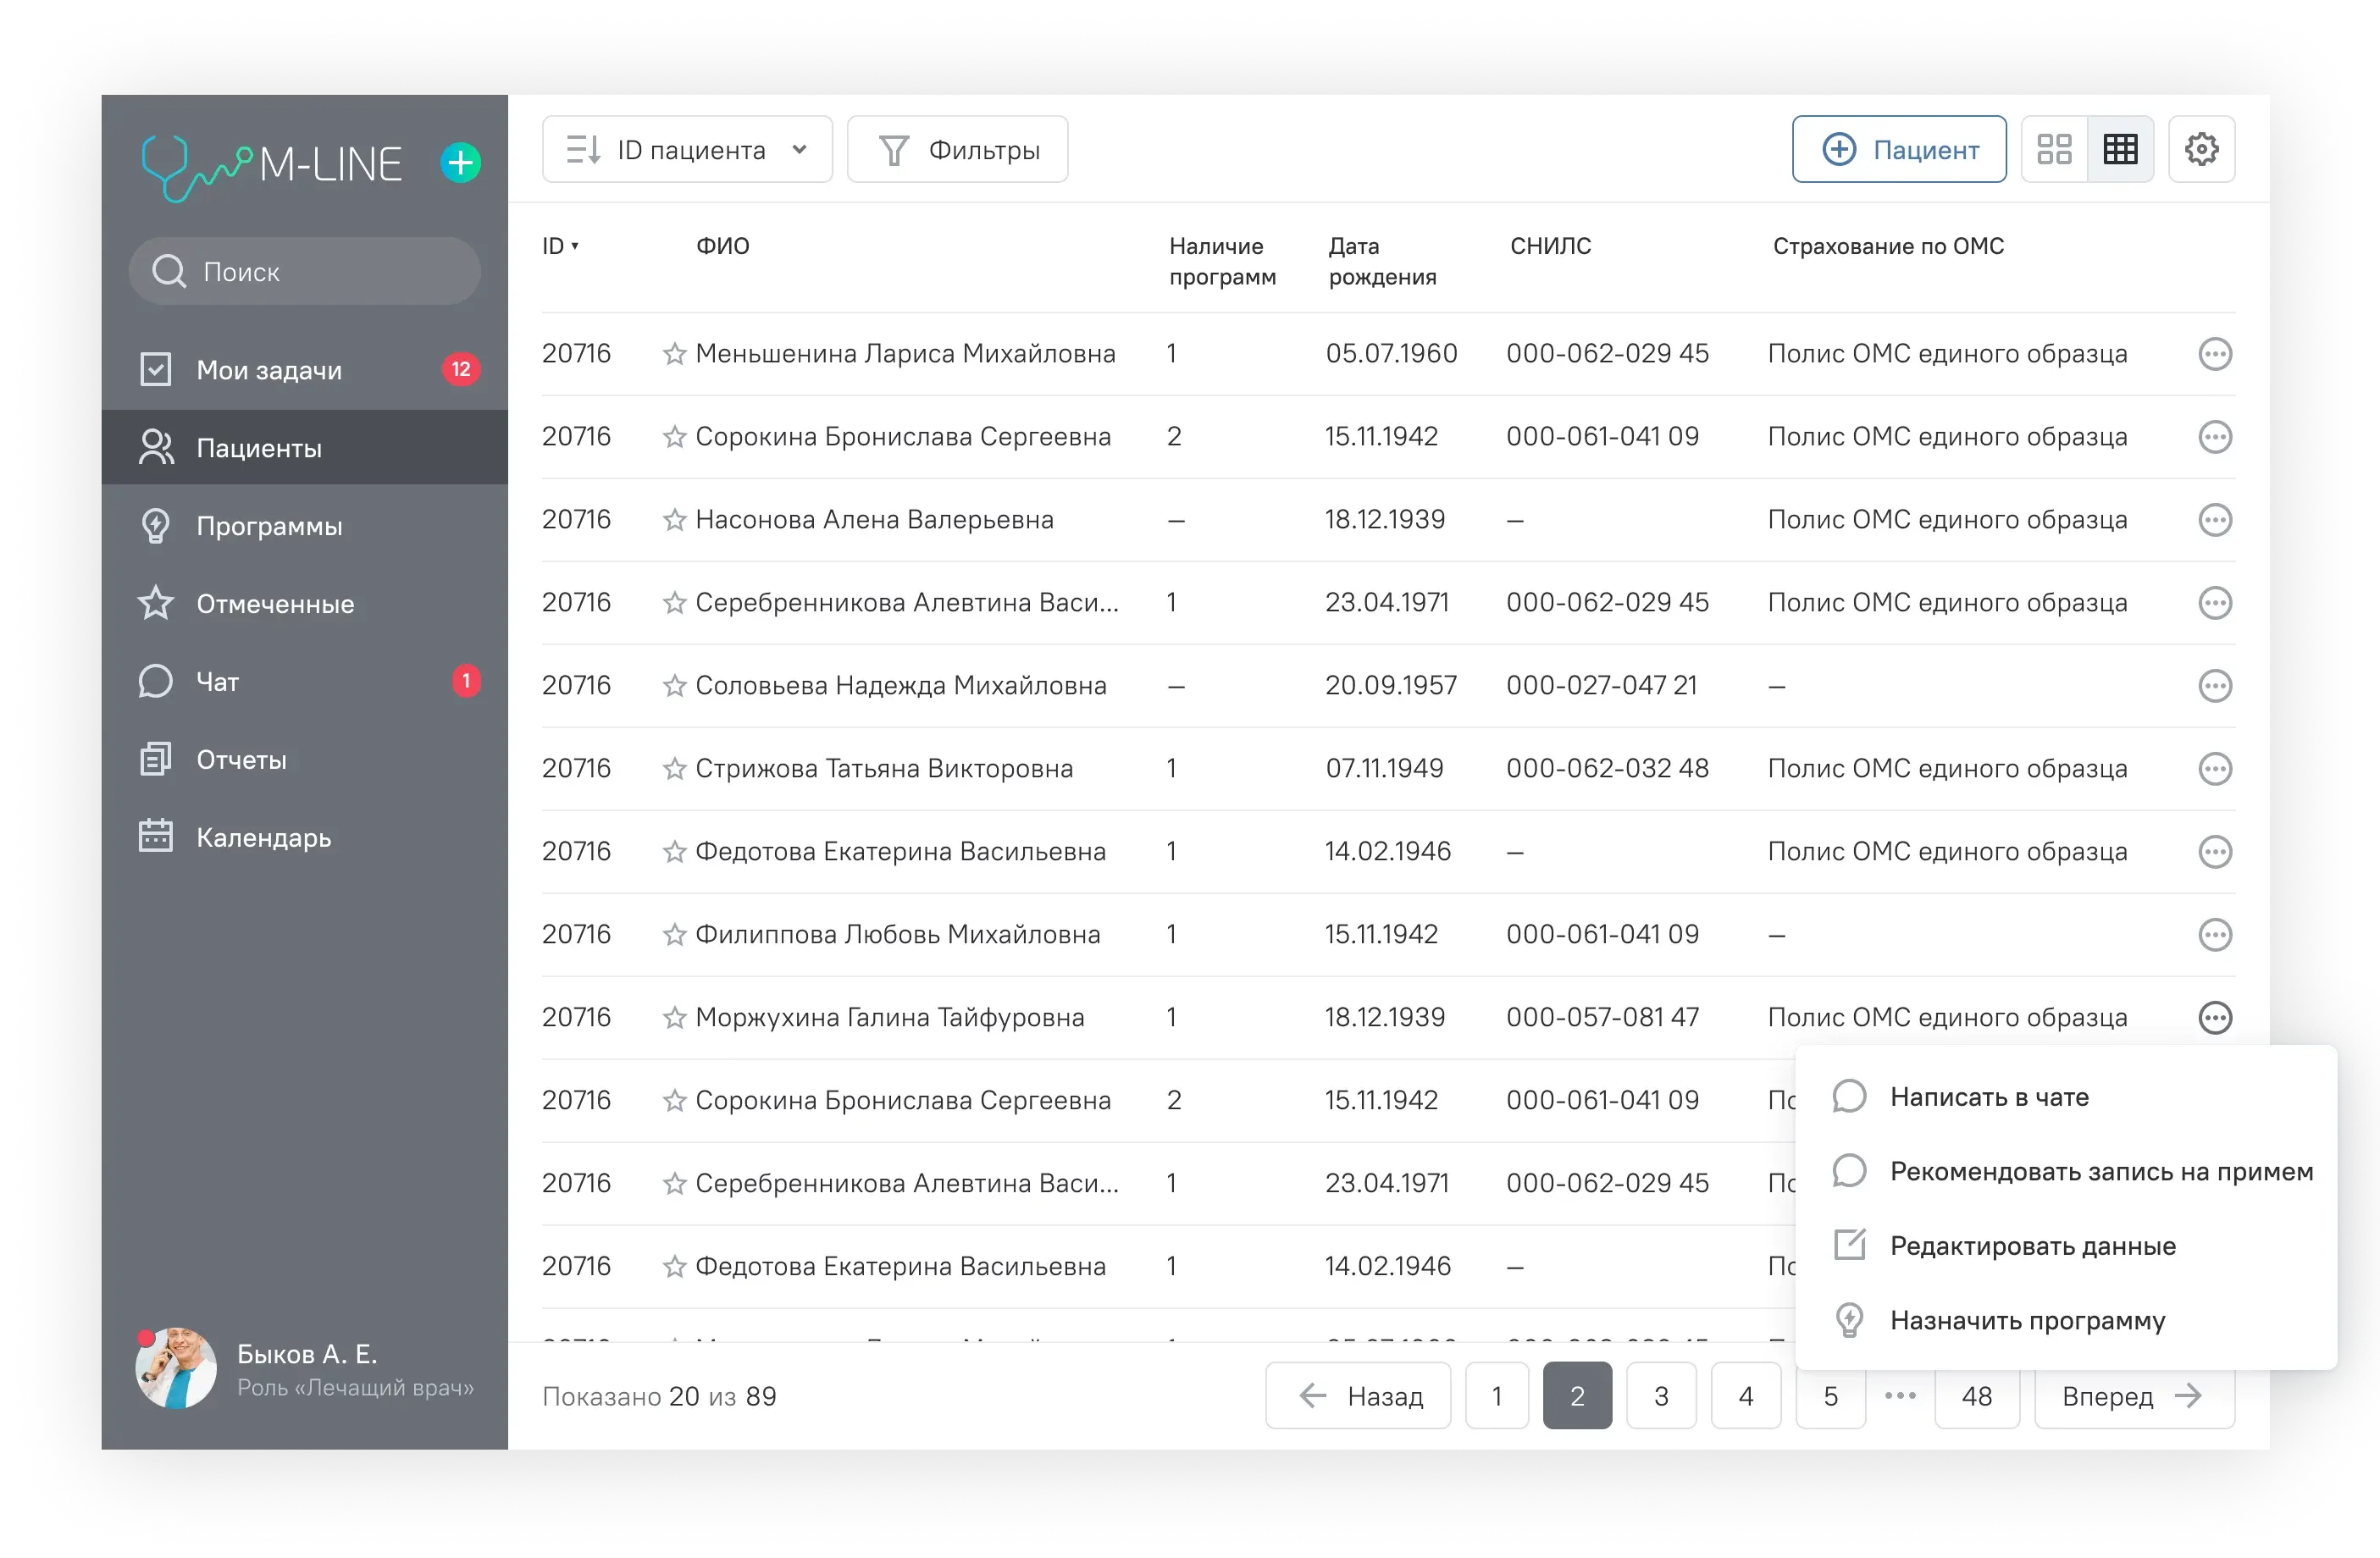Viewport: 2380px width, 1558px height.
Task: Click the Назад pagination button
Action: 1358,1396
